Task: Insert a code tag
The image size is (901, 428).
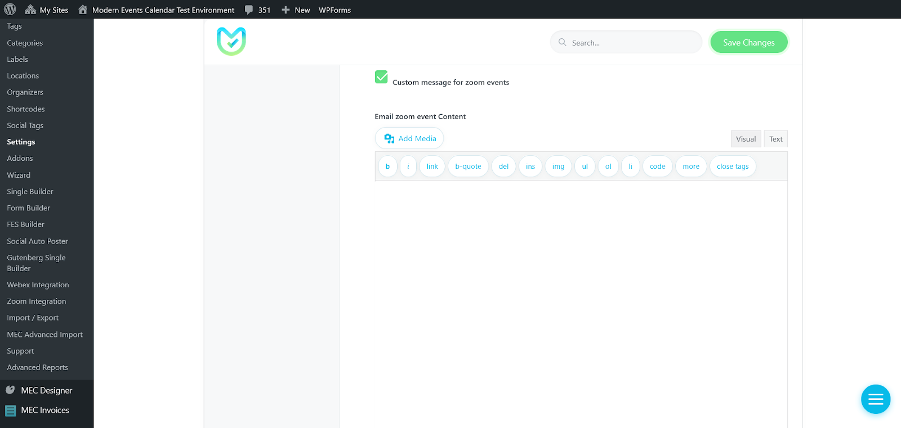Action: click(658, 166)
